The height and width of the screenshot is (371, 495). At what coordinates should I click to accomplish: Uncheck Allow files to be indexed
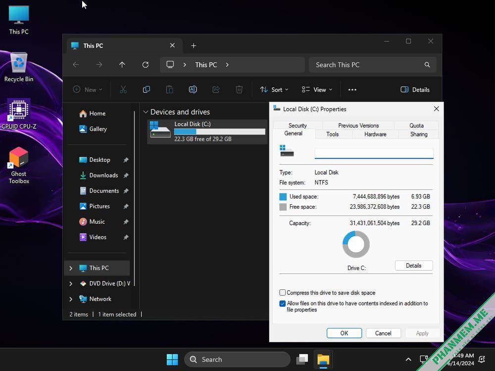[283, 304]
